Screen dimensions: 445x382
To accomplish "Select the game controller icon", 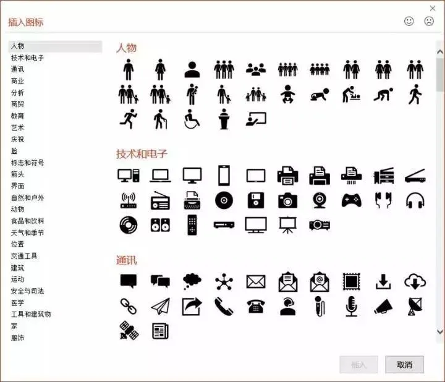I will 351,200.
